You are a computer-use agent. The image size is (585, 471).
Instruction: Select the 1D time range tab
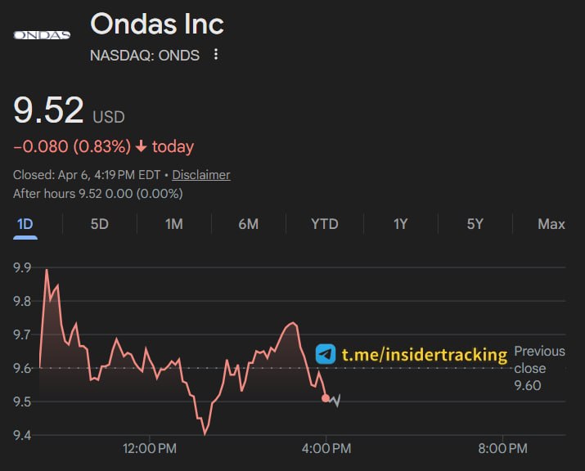pyautogui.click(x=25, y=224)
